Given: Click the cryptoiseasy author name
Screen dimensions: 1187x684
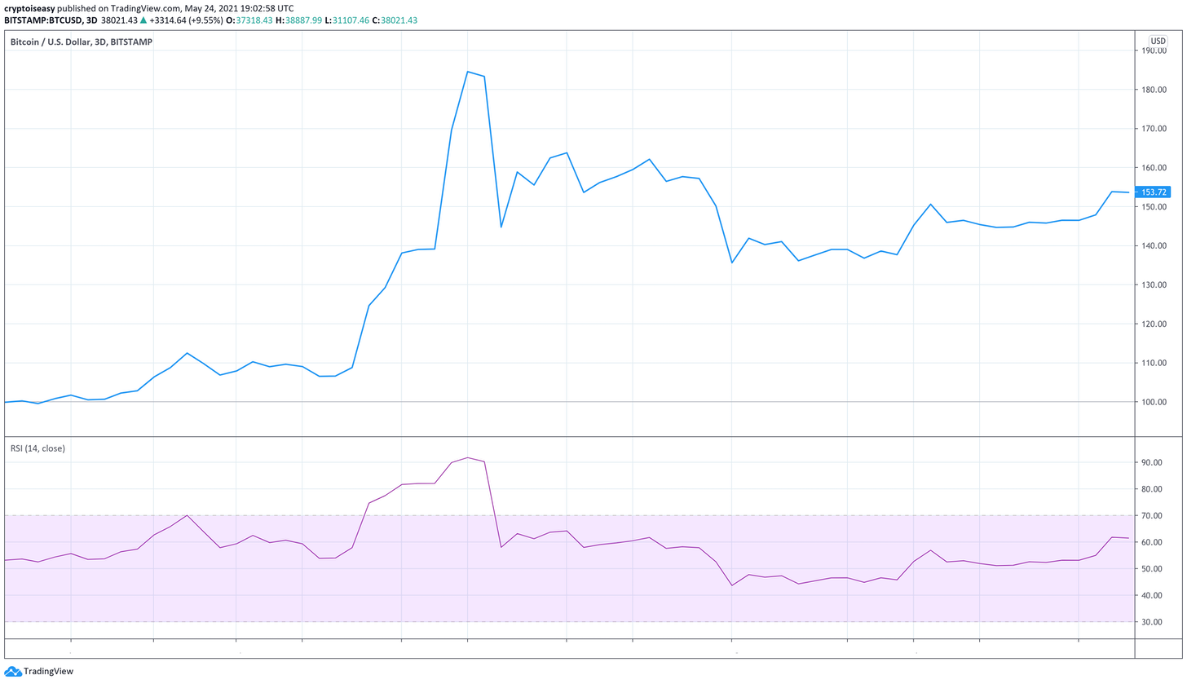Looking at the screenshot, I should click(x=31, y=8).
